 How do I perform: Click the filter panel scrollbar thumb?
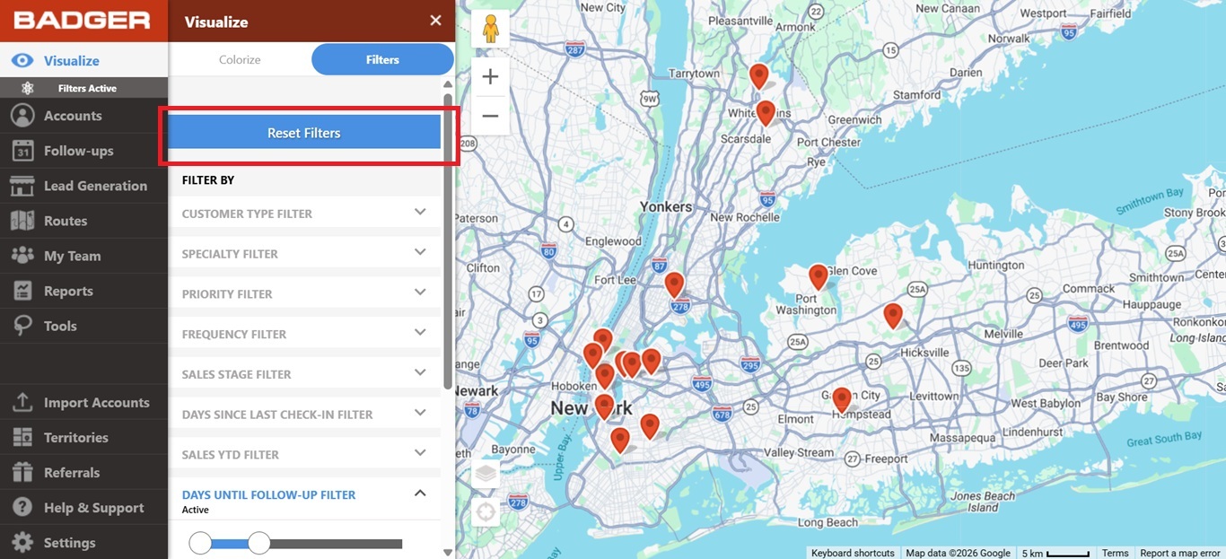click(x=448, y=240)
